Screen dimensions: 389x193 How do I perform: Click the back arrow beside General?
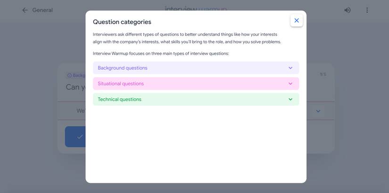pos(25,10)
